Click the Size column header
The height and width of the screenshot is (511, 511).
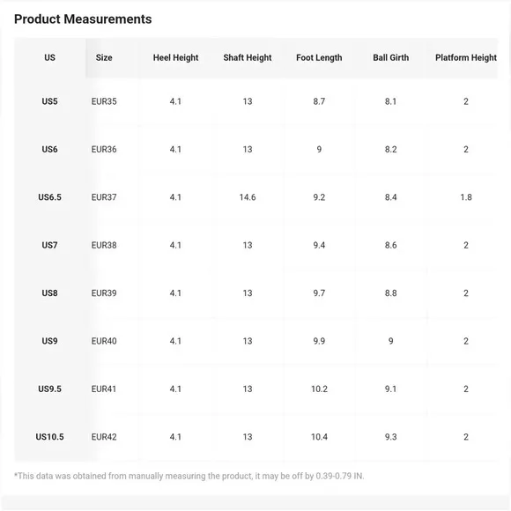pos(104,57)
